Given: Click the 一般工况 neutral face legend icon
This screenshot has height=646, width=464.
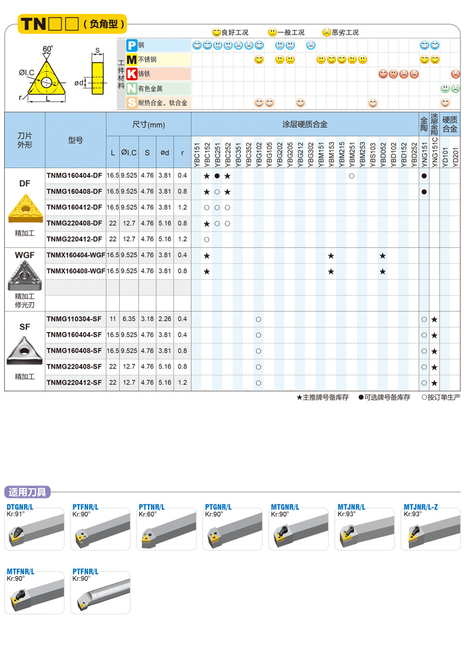Looking at the screenshot, I should pos(272,32).
